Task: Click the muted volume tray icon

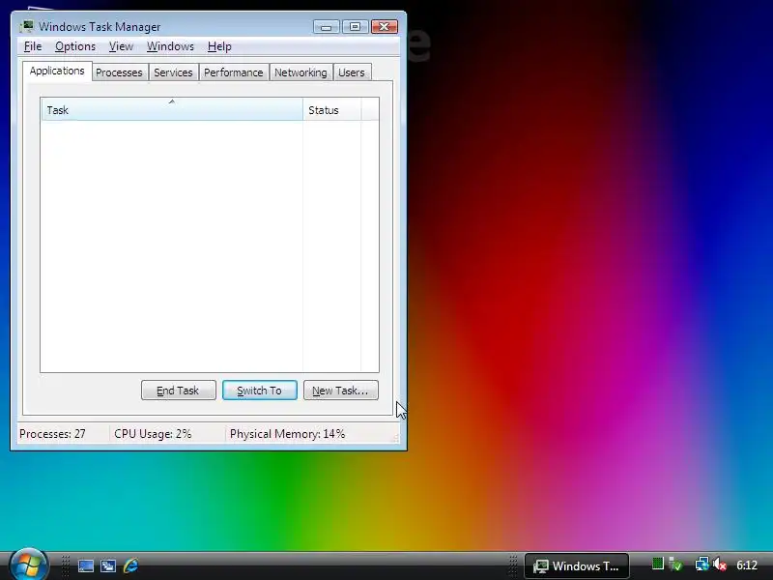Action: (x=720, y=565)
